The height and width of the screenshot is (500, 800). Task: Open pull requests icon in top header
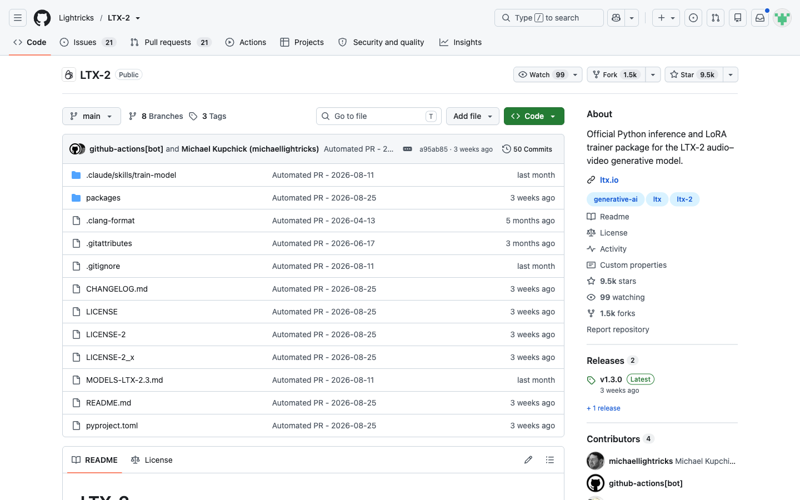tap(716, 18)
